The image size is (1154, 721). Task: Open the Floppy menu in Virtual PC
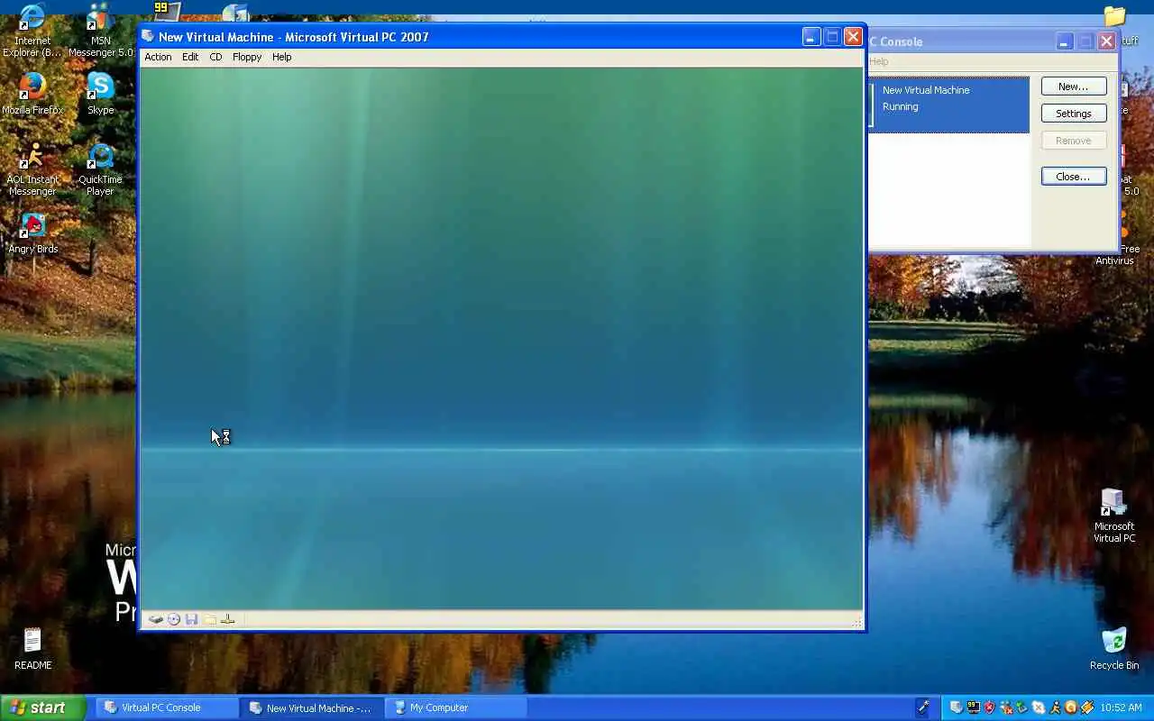pos(247,57)
